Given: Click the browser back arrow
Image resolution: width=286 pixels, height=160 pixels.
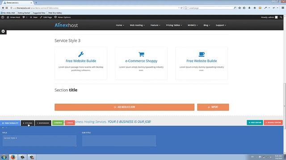Looking at the screenshot, I should (3, 8).
